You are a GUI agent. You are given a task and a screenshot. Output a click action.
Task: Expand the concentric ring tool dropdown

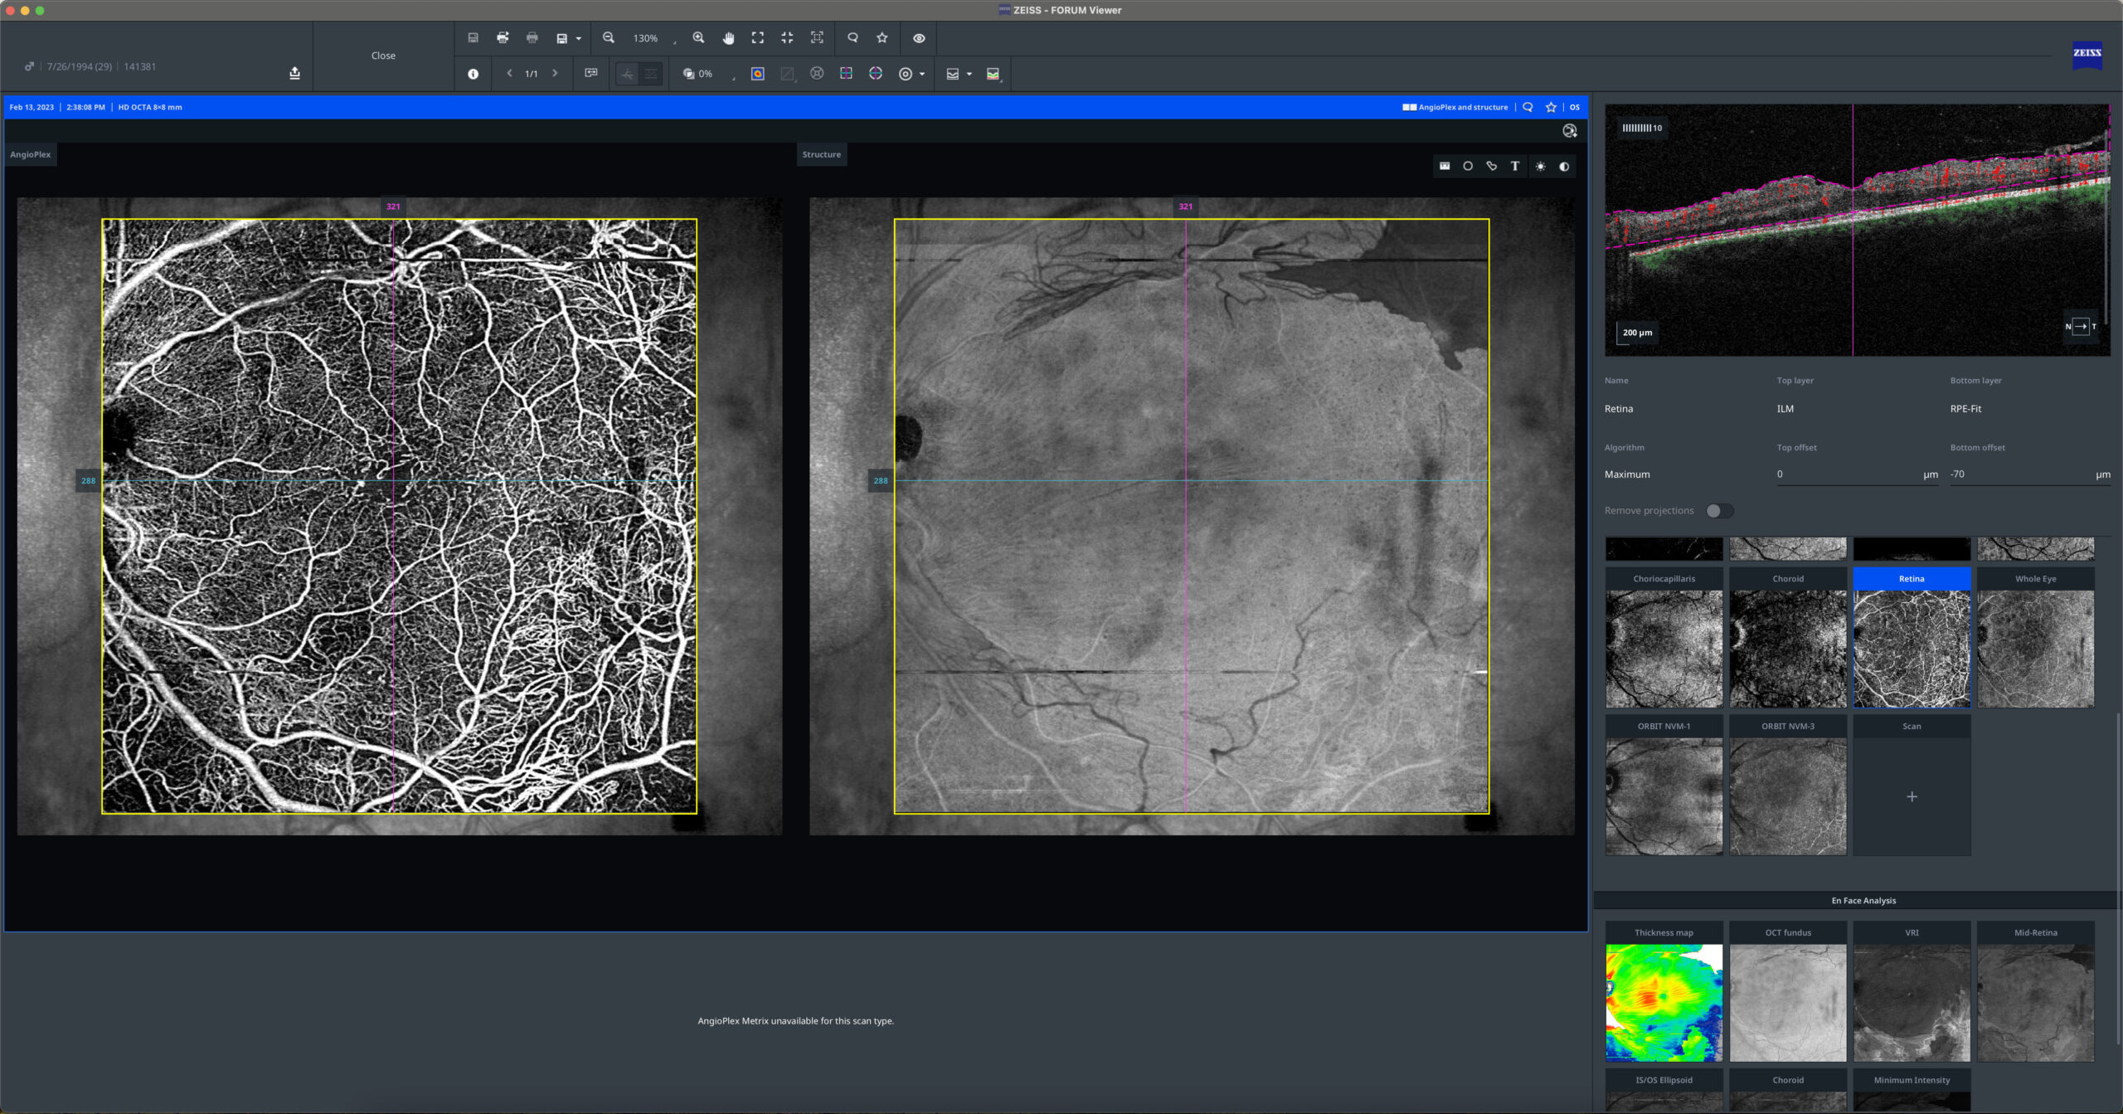point(922,75)
